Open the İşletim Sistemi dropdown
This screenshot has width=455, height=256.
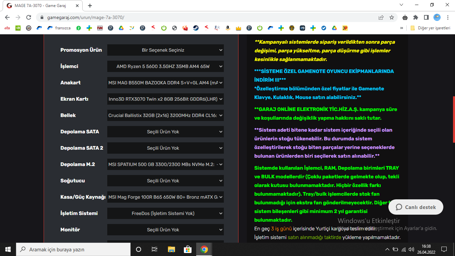pyautogui.click(x=166, y=213)
